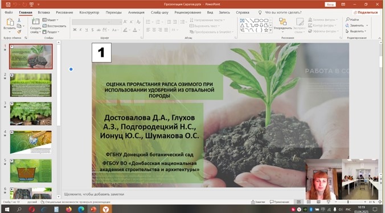The height and width of the screenshot is (213, 385).
Task: Click the notes pane 'Щелкните, чтобы добавить заметки'
Action: coord(94,194)
